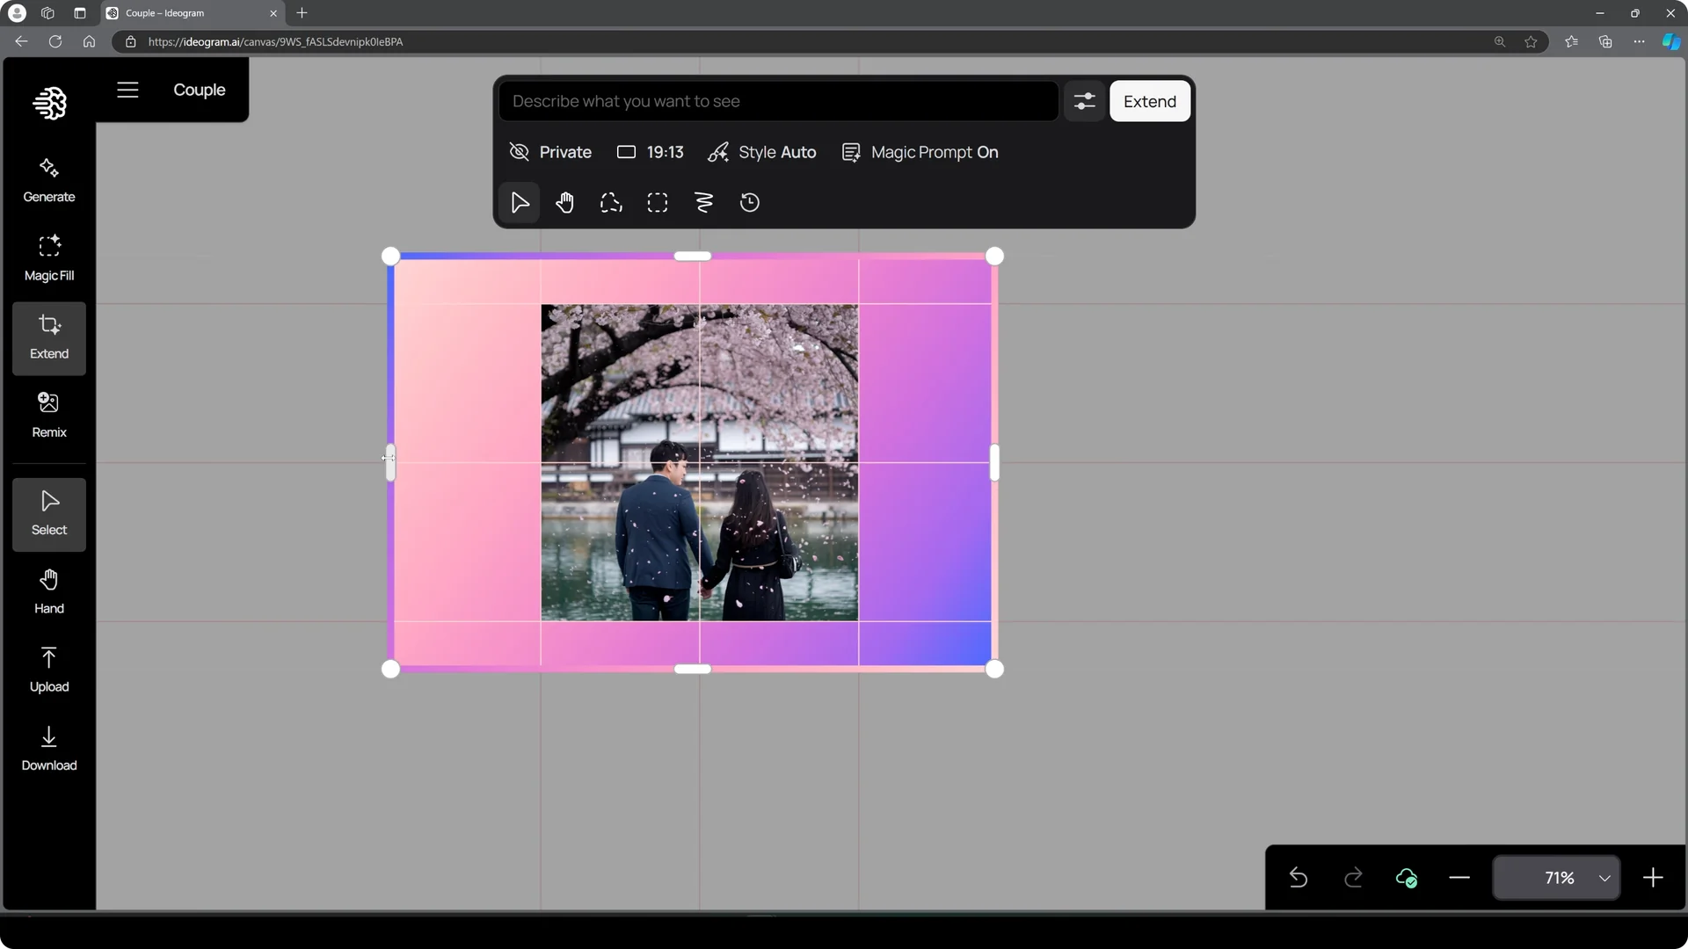The image size is (1688, 949).
Task: Open generation settings via sliders icon
Action: point(1084,101)
